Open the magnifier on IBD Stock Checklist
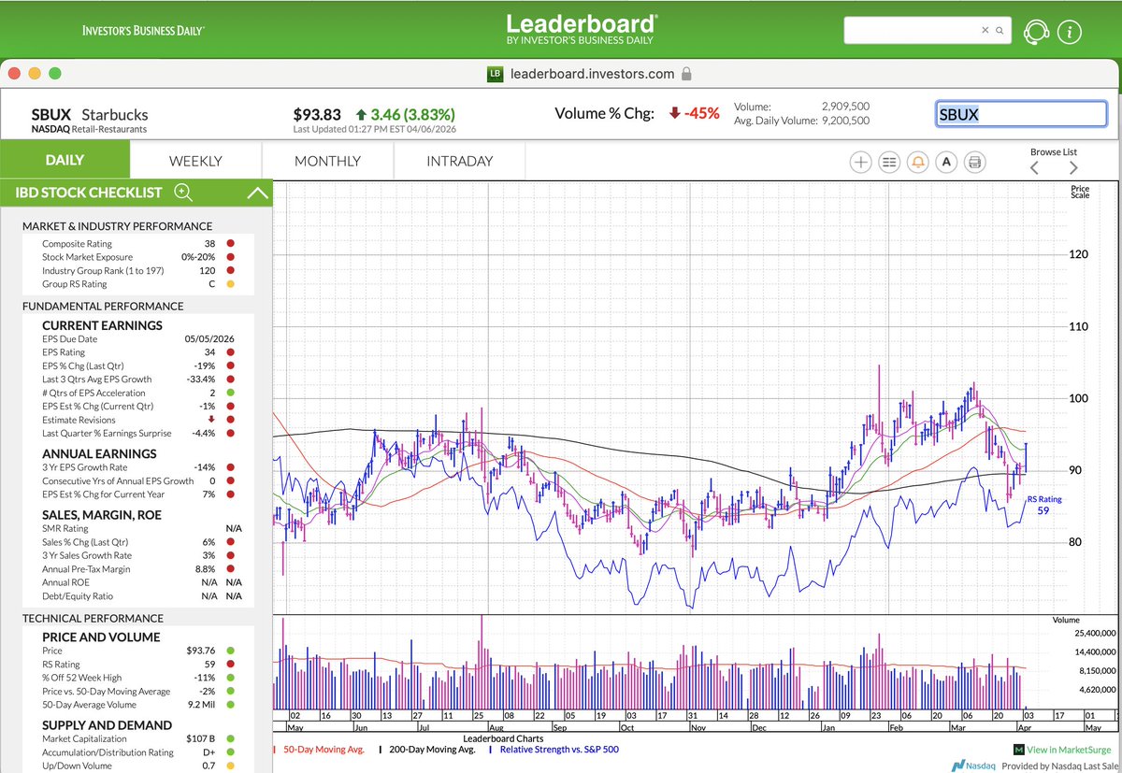 183,193
